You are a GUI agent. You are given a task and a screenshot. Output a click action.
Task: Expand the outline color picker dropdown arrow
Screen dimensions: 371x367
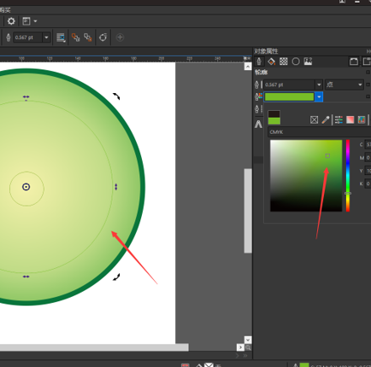[319, 97]
